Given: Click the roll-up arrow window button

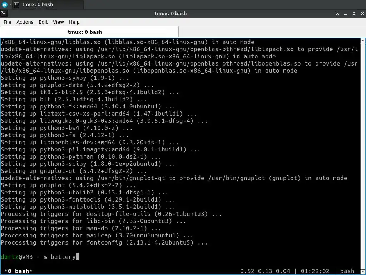Looking at the screenshot, I should tap(337, 14).
